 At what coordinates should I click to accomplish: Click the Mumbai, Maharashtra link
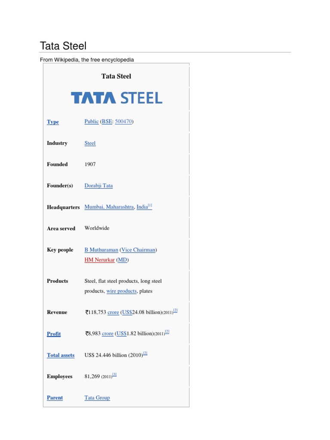coord(109,207)
